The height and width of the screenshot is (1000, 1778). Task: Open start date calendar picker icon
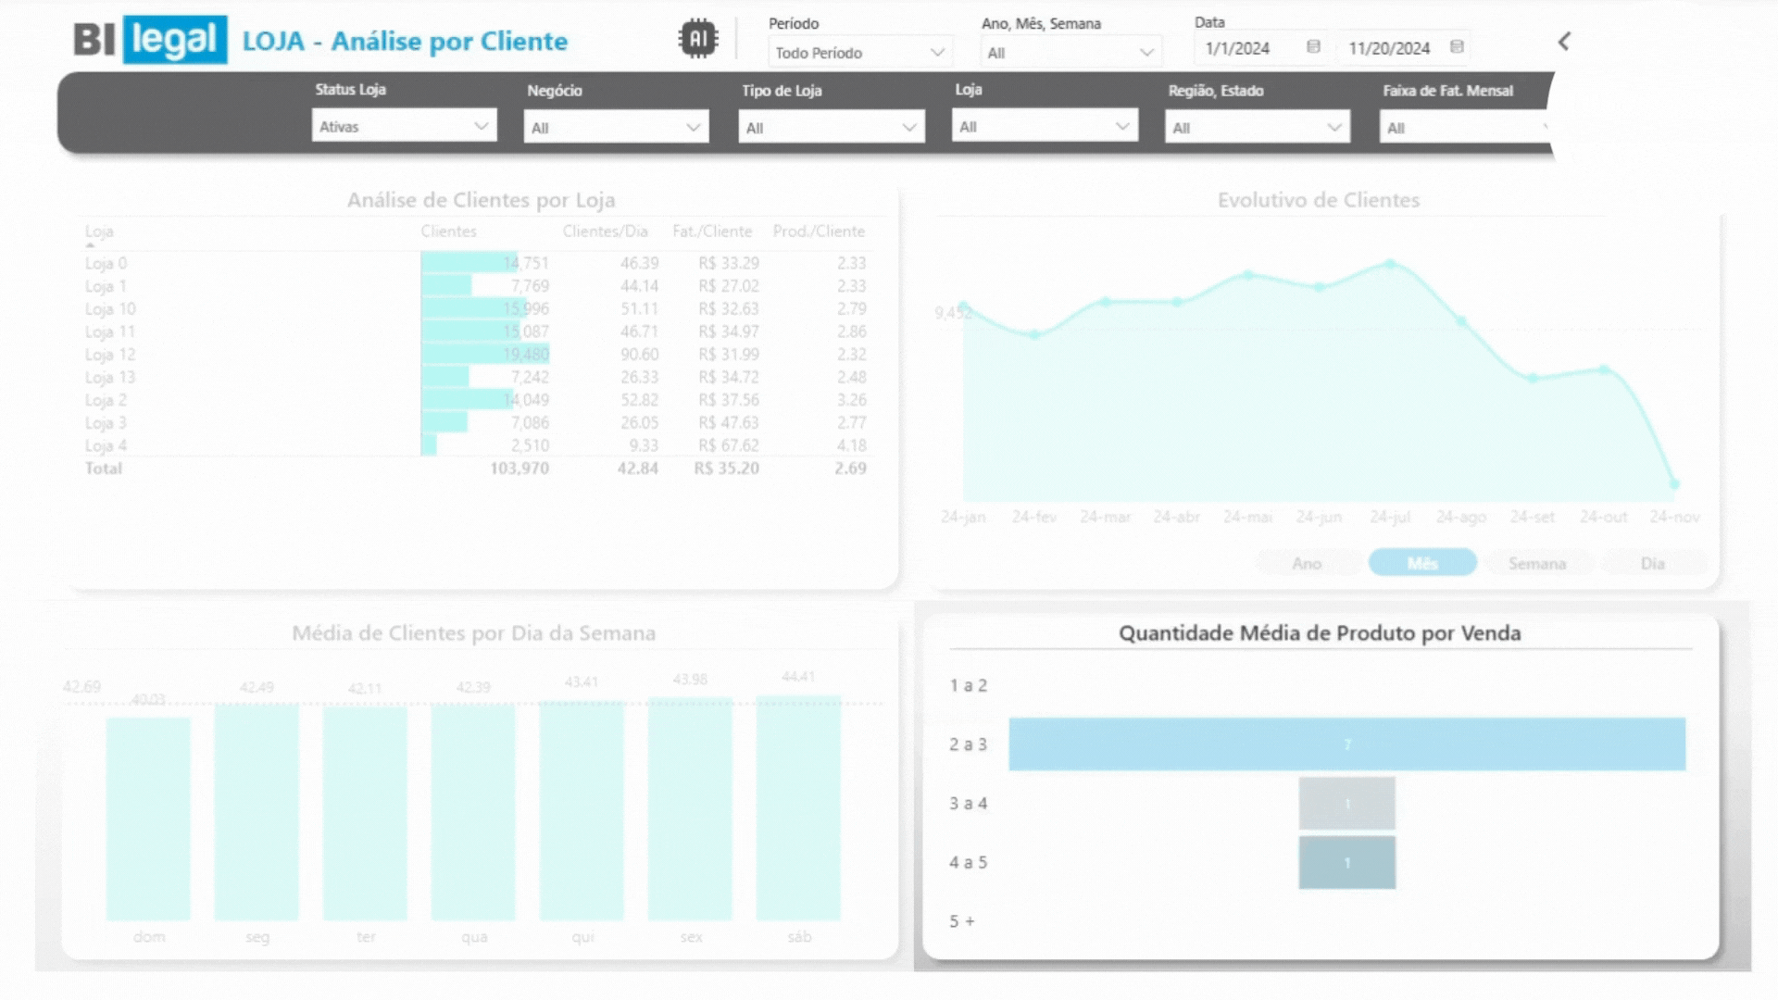1313,47
